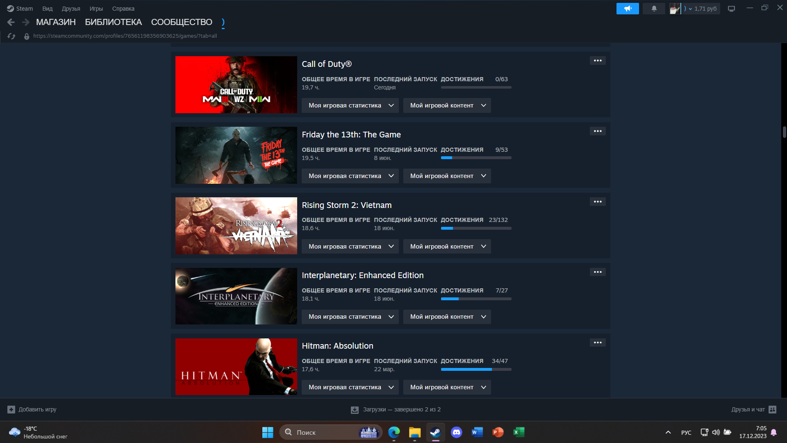Open the Вид menu
Screen dimensions: 787x443
coord(48,9)
